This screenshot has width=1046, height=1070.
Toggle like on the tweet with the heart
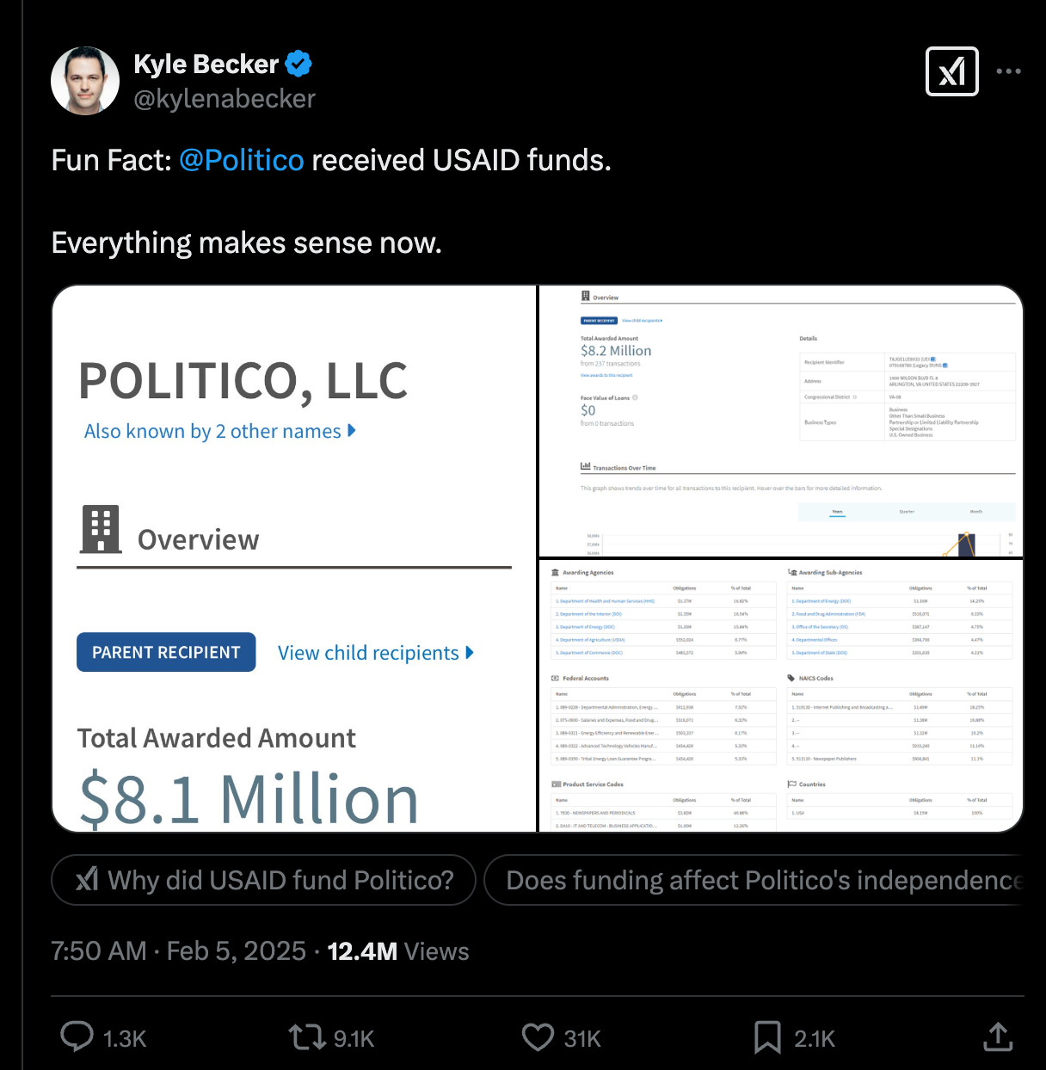coord(538,1038)
